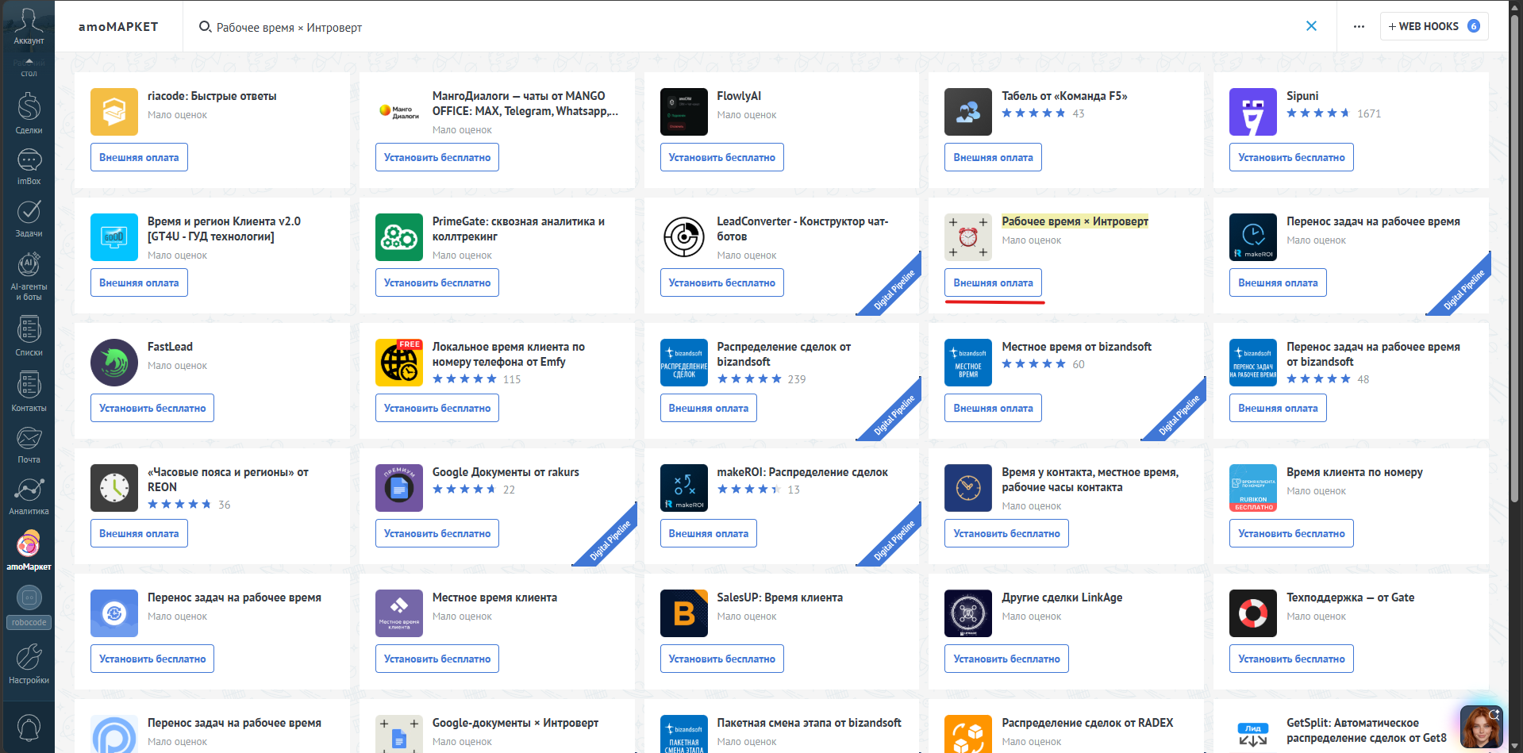Go to Задачи in the sidebar
1523x753 pixels.
click(x=29, y=217)
